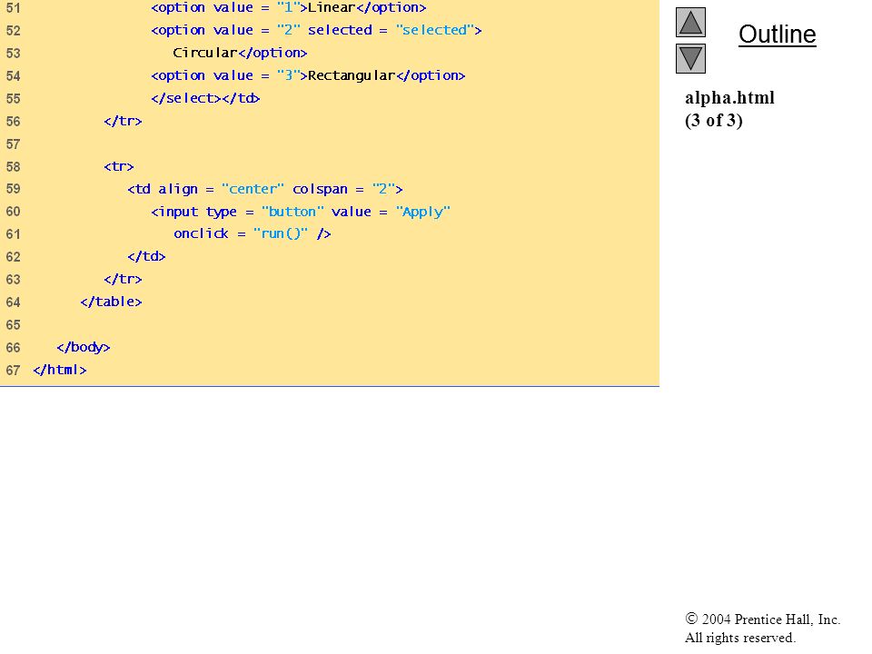Click the closing tr tag on line 56
The image size is (872, 654).
(x=123, y=121)
